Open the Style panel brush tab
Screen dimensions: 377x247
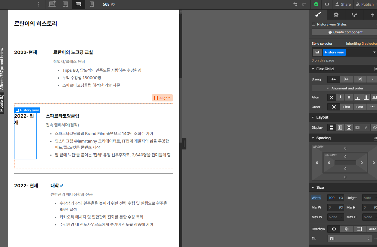click(x=318, y=14)
